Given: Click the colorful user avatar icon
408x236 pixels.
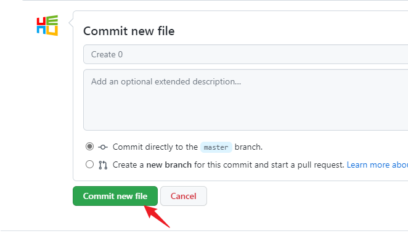Looking at the screenshot, I should (x=47, y=25).
